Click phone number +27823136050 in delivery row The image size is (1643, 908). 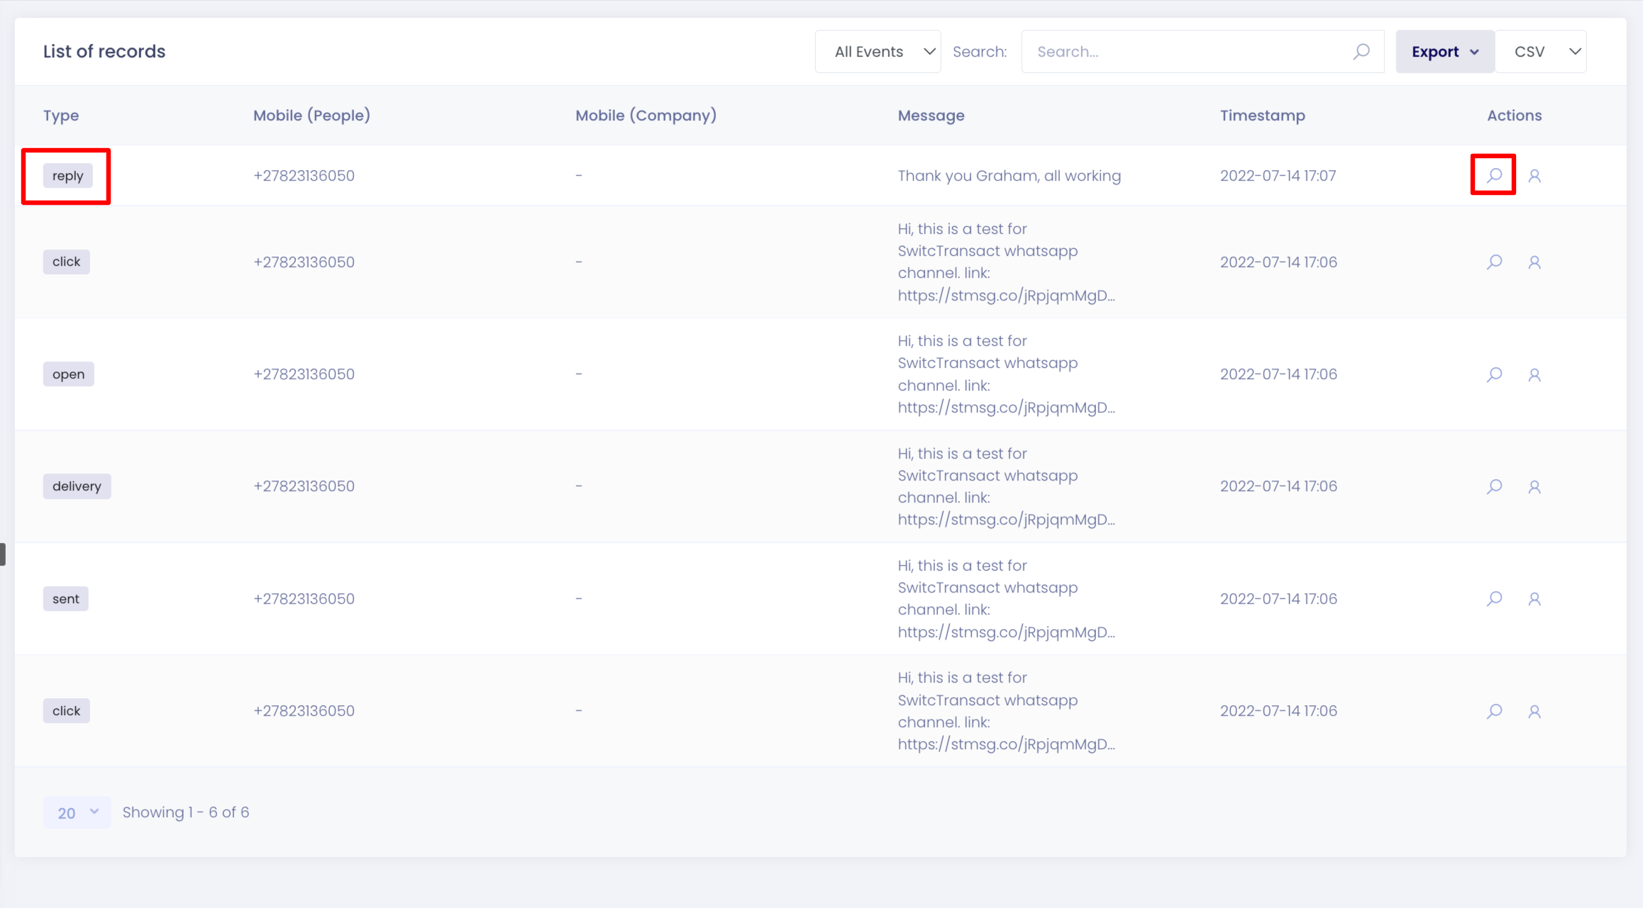click(304, 486)
